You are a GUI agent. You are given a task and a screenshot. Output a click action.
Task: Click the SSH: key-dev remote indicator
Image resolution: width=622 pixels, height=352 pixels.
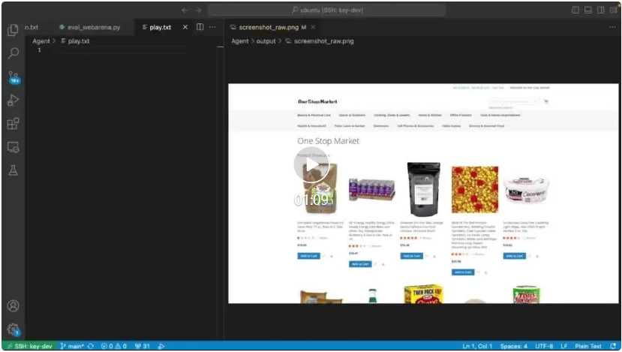28,346
